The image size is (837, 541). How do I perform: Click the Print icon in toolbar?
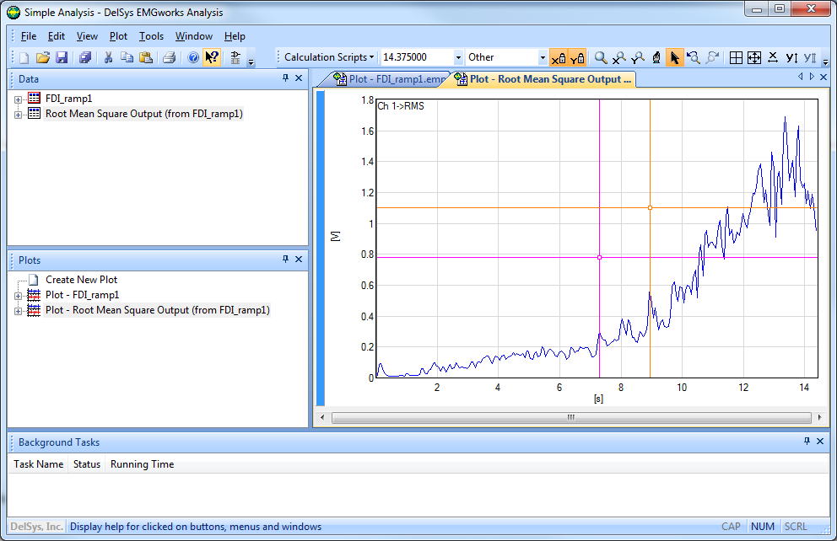pos(169,57)
